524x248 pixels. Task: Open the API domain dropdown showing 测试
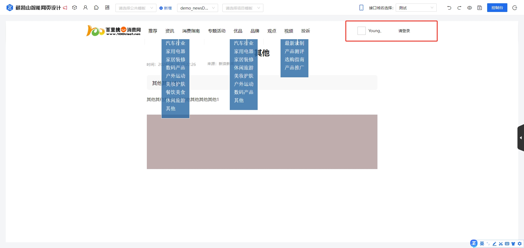pos(416,8)
